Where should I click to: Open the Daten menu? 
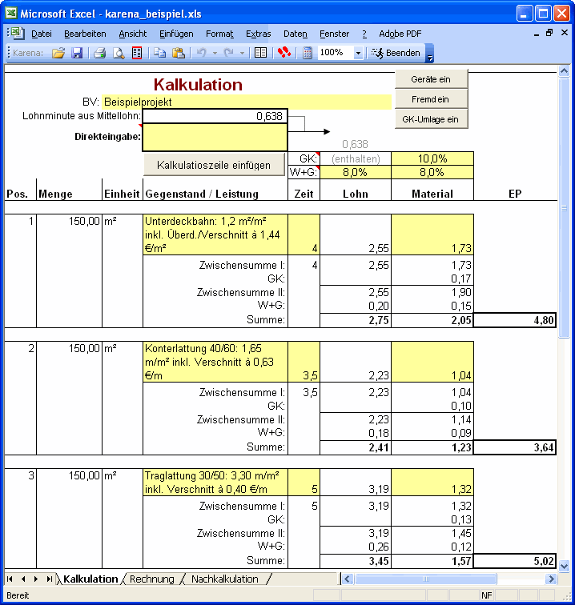pyautogui.click(x=295, y=34)
